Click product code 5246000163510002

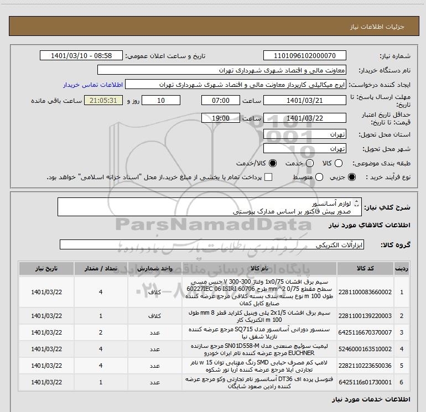(x=365, y=349)
